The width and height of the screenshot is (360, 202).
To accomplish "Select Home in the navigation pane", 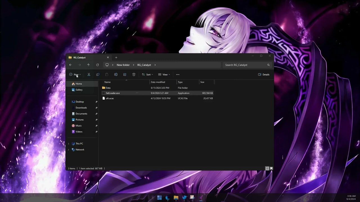I will (x=82, y=84).
